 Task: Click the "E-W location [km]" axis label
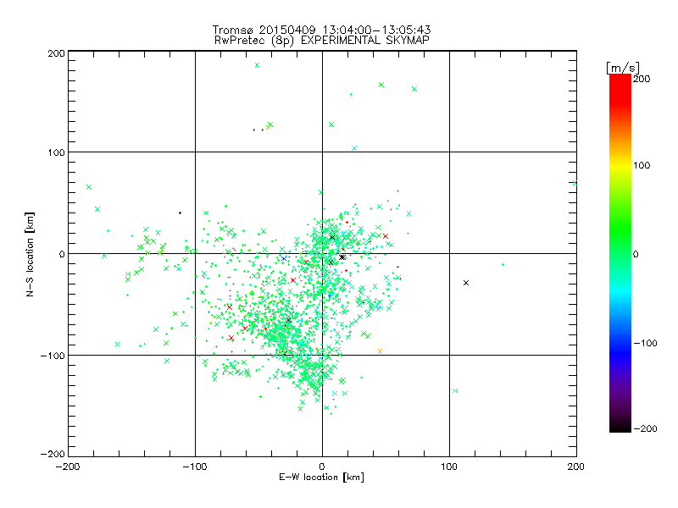(x=321, y=477)
